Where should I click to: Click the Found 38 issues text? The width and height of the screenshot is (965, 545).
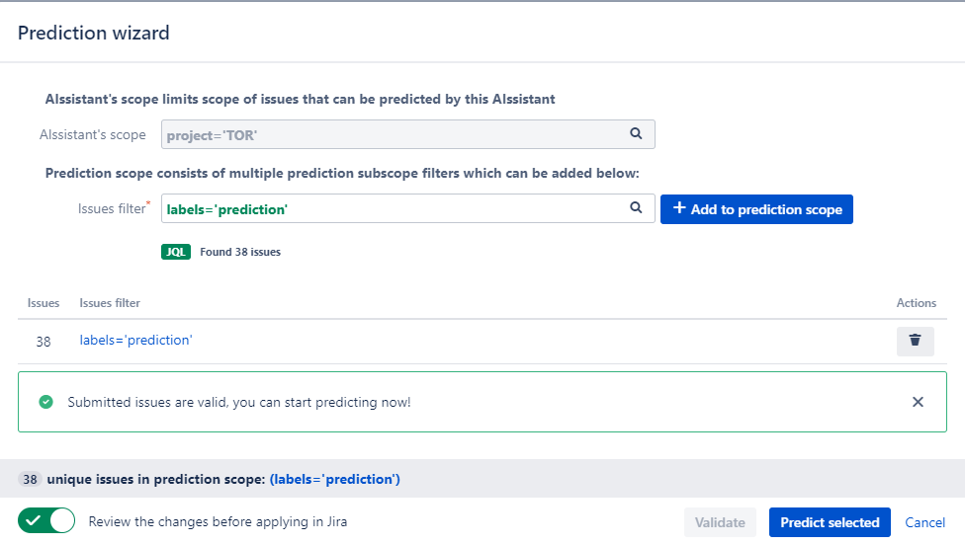coord(240,252)
